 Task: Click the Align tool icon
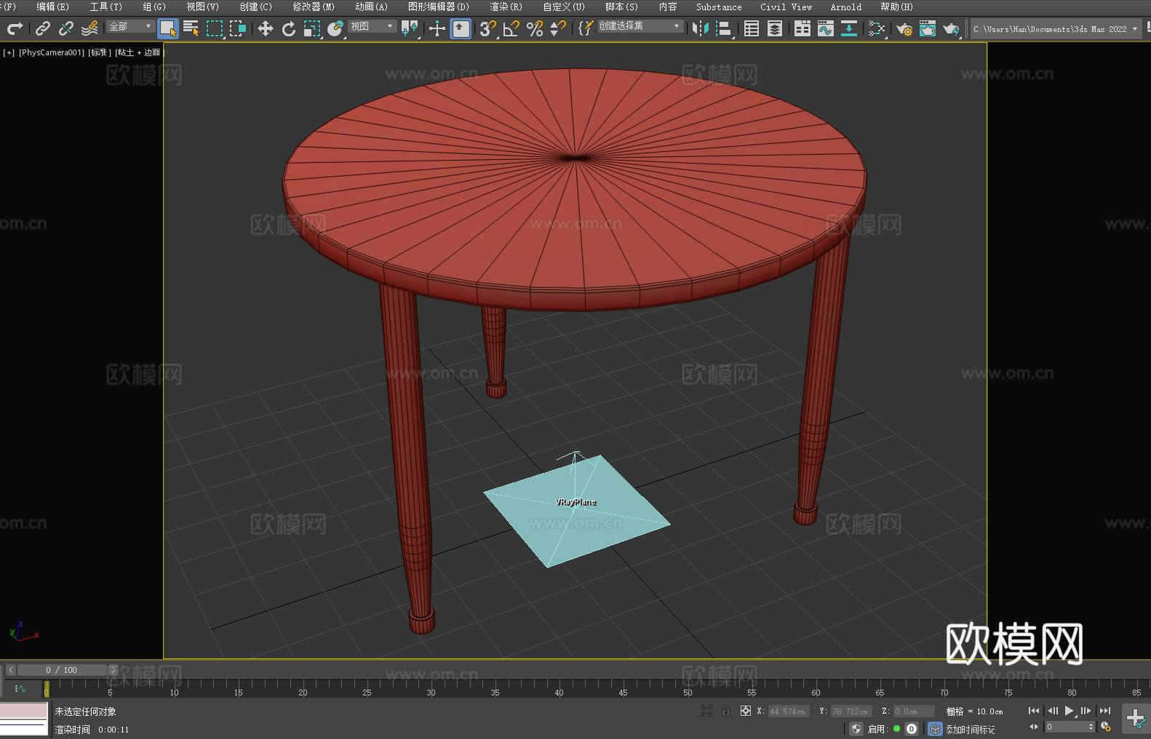(x=724, y=28)
